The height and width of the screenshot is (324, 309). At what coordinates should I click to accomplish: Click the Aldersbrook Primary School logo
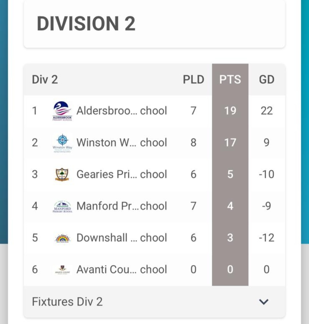pyautogui.click(x=63, y=111)
